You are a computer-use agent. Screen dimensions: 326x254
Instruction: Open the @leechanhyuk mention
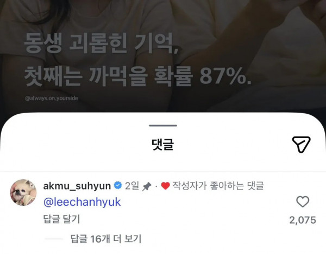[x=82, y=202]
